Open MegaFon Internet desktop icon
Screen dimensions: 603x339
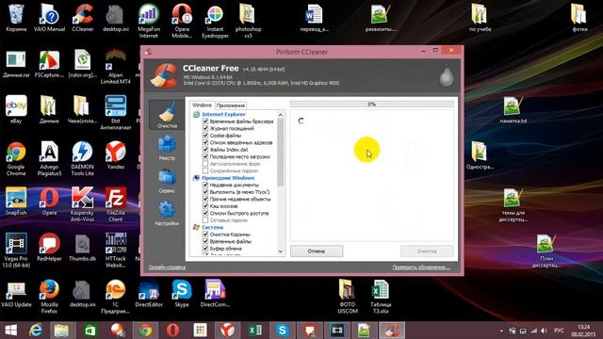149,21
